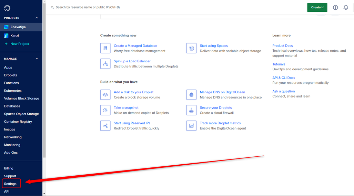The width and height of the screenshot is (354, 196).
Task: Click the Kanzi project icon
Action: tap(6, 35)
